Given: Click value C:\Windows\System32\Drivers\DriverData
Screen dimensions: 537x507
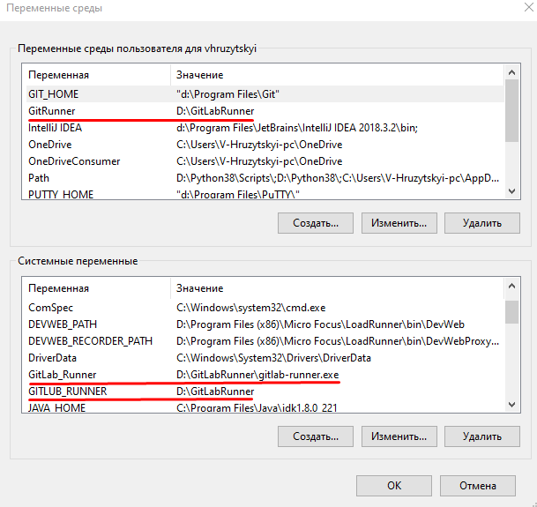Looking at the screenshot, I should click(x=273, y=358).
